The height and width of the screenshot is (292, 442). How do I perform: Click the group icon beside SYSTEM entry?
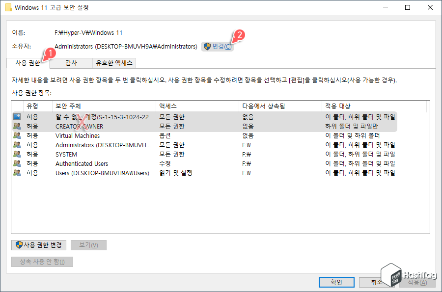click(16, 154)
